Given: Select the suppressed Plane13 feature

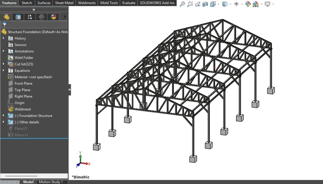Looking at the screenshot, I should (21, 129).
